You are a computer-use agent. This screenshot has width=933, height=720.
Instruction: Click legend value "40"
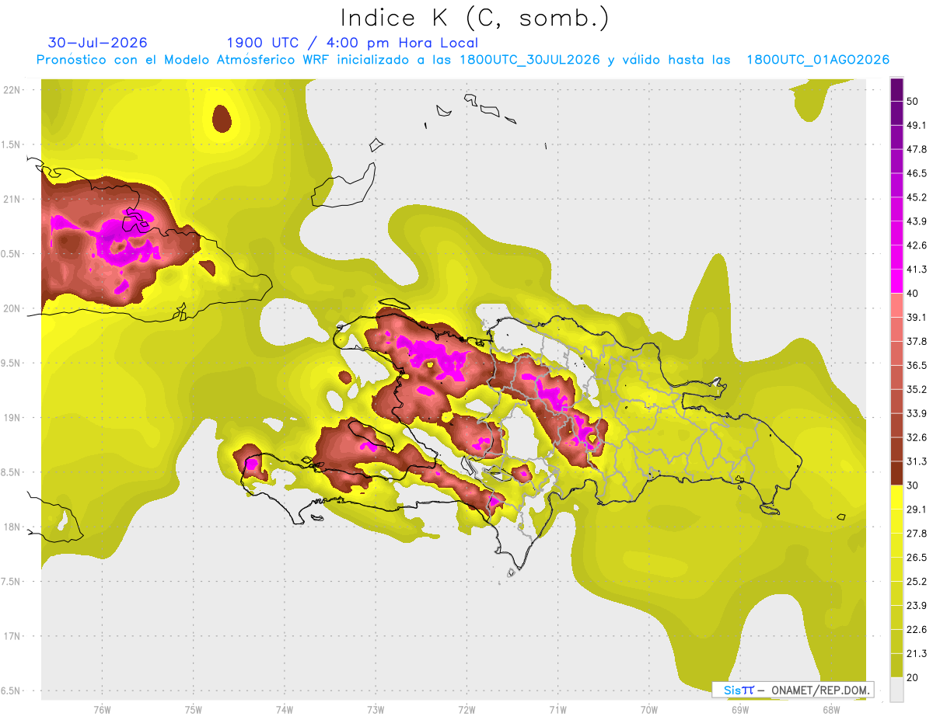click(913, 293)
